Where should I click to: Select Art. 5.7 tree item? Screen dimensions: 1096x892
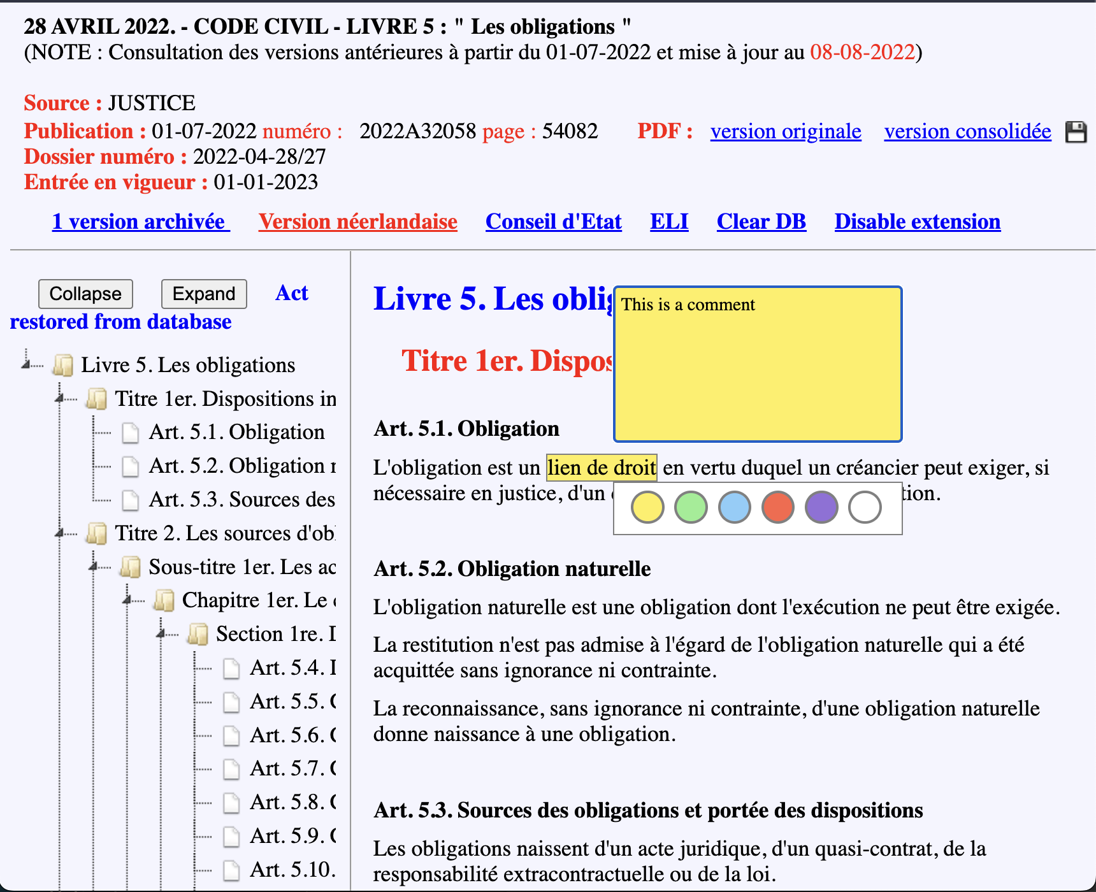(293, 769)
